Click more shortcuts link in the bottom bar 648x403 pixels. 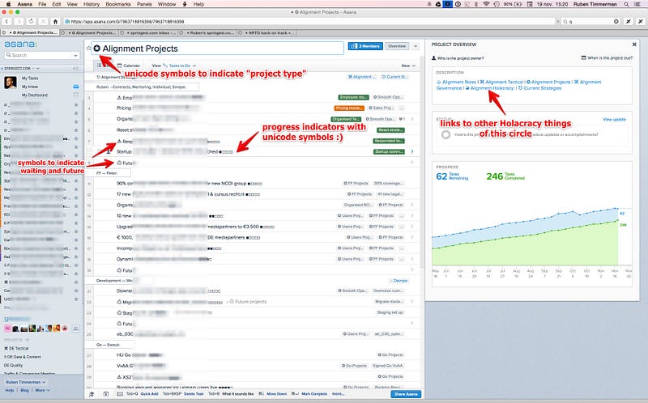pos(338,394)
